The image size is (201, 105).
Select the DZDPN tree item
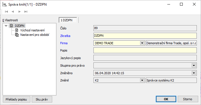coord(19,26)
